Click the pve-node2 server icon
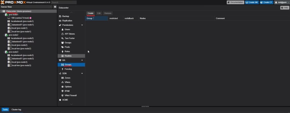The height and width of the screenshot is (113, 290). click(x=7, y=35)
